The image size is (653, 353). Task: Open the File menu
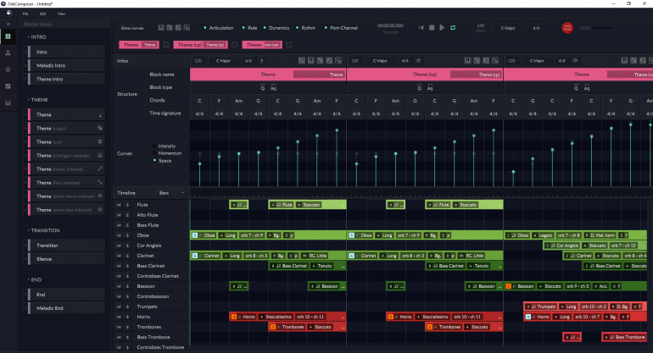25,14
